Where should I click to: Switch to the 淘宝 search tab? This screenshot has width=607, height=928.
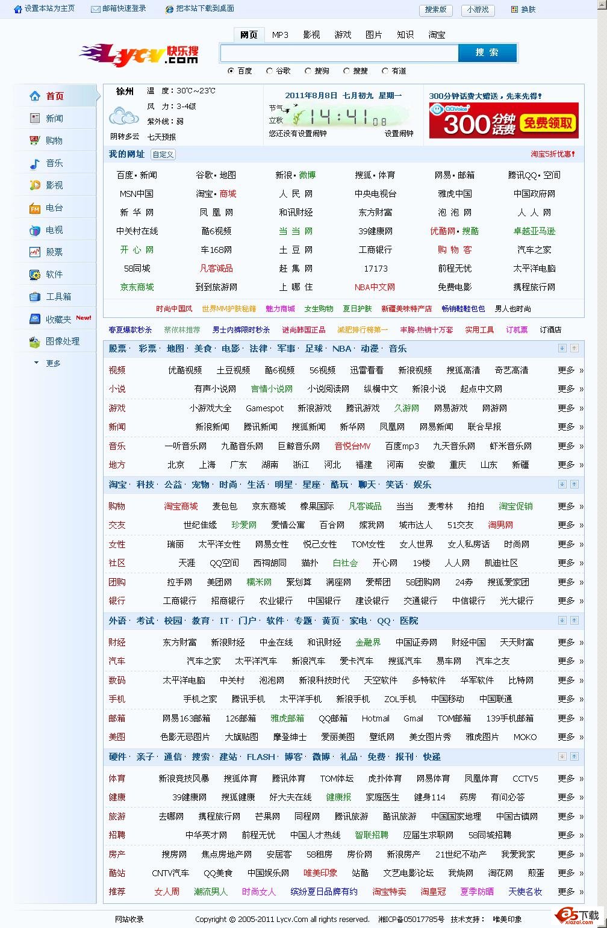tap(437, 35)
